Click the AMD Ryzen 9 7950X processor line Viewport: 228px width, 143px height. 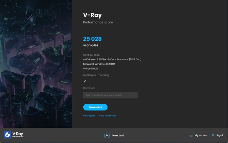112,59
